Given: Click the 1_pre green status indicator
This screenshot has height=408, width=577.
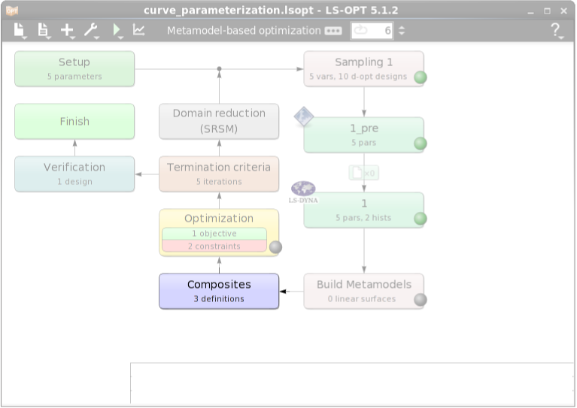Looking at the screenshot, I should click(x=421, y=144).
